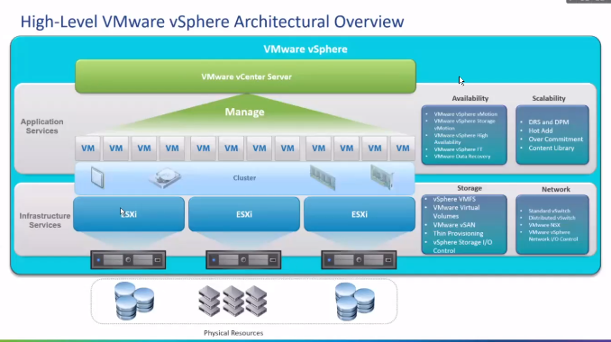Select the middle ESXi host box

(244, 214)
